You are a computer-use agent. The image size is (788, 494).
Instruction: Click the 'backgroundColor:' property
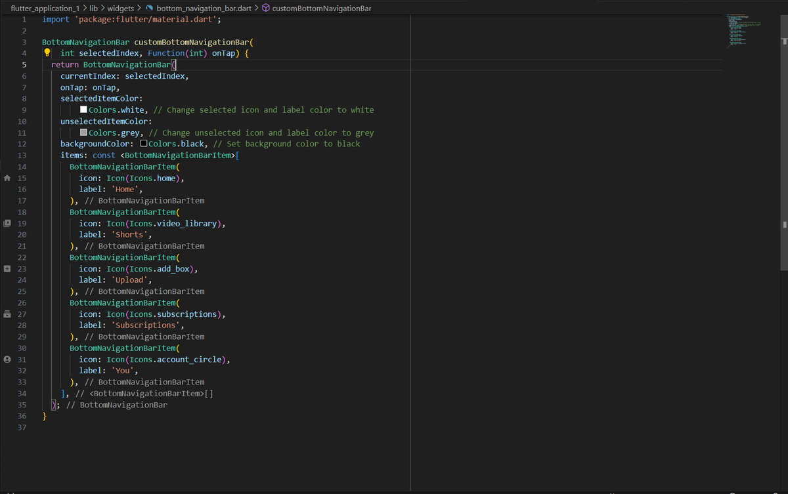pos(97,144)
